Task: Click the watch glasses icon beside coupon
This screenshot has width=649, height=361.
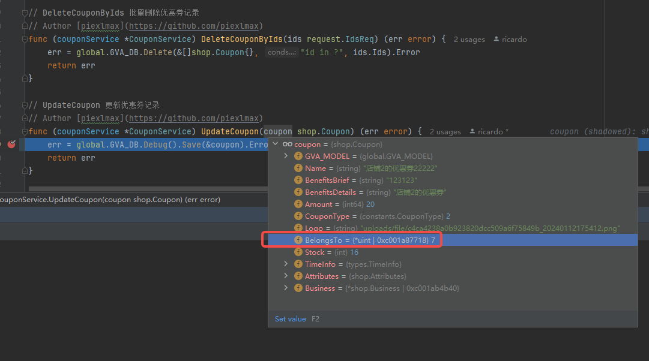Action: 287,145
